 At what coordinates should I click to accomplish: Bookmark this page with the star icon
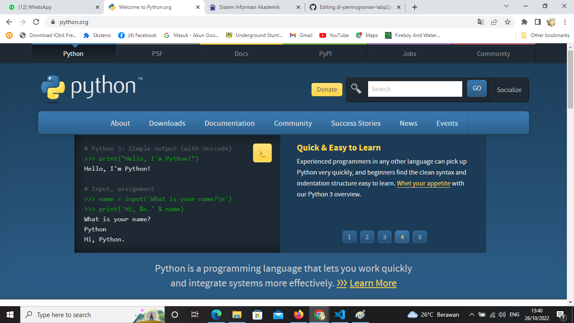(x=508, y=22)
